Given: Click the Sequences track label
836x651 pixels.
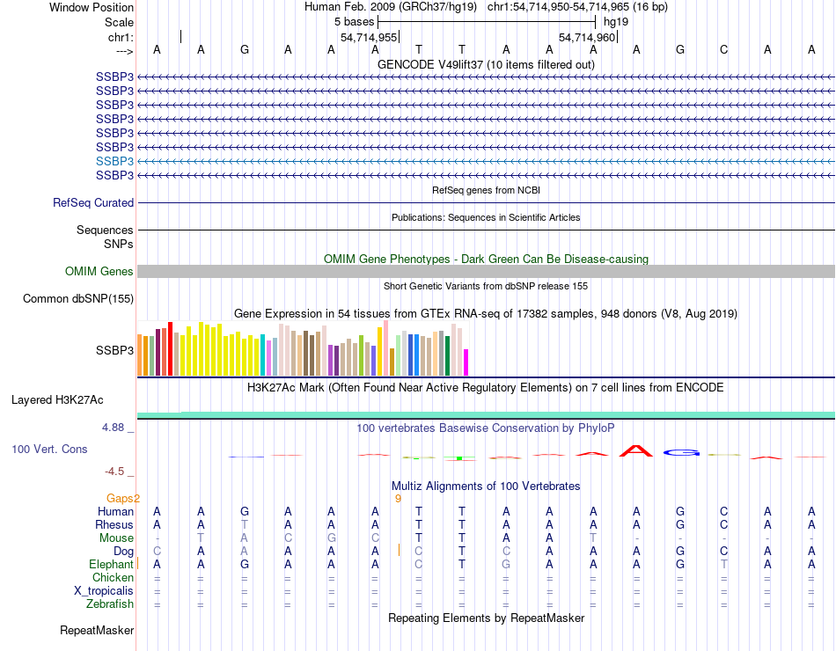Looking at the screenshot, I should click(105, 230).
